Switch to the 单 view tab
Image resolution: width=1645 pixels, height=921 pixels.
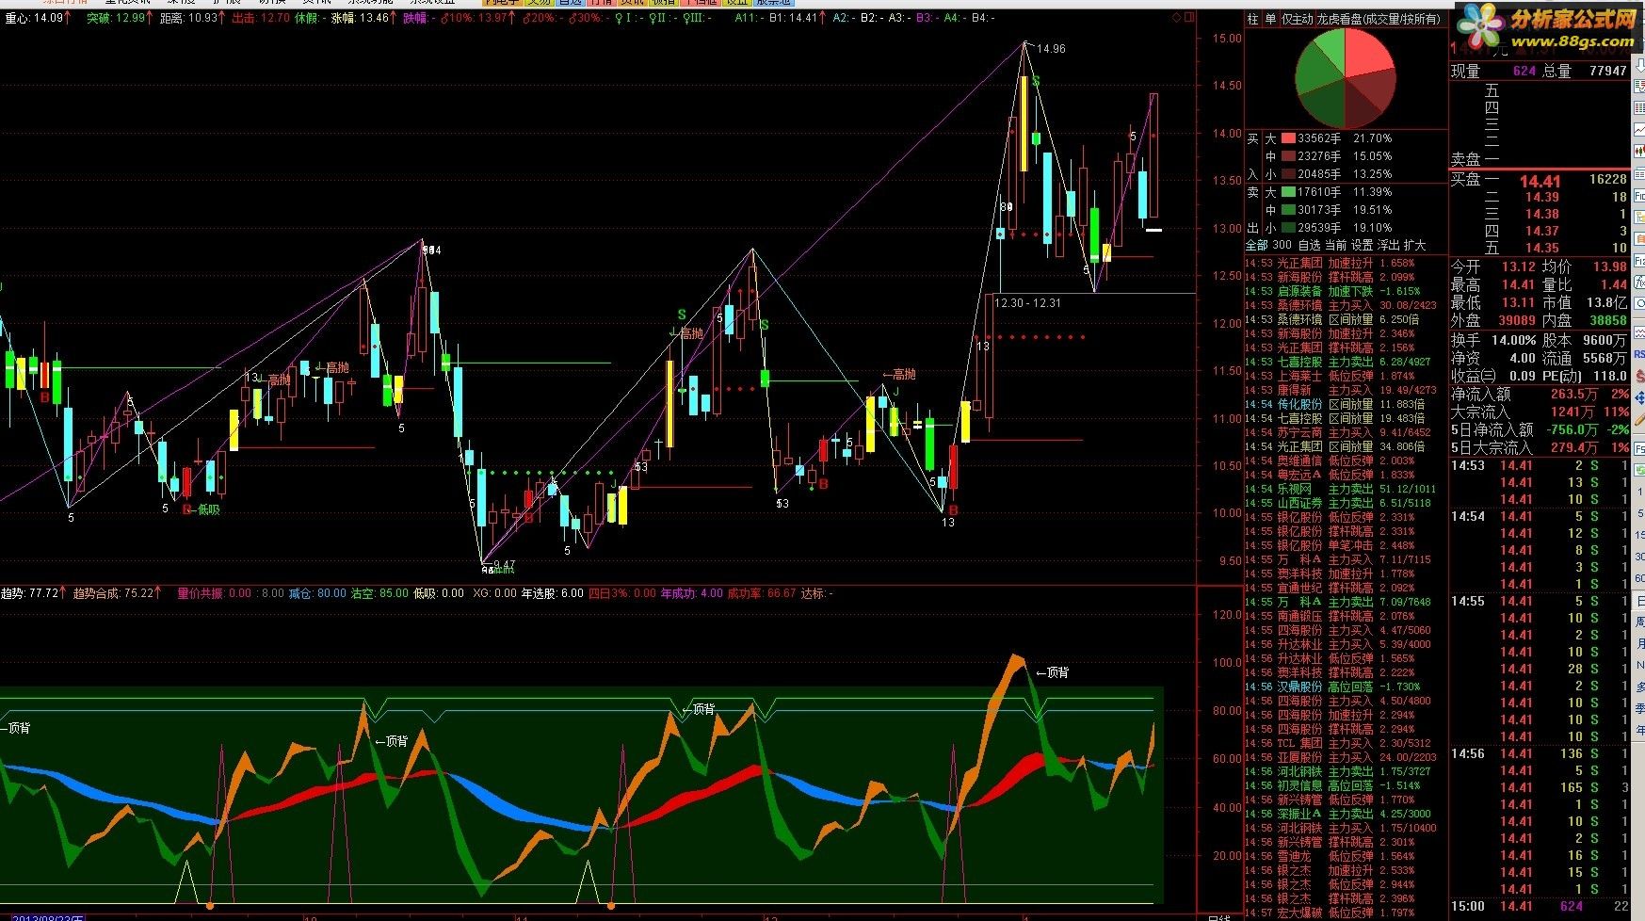[x=1270, y=19]
